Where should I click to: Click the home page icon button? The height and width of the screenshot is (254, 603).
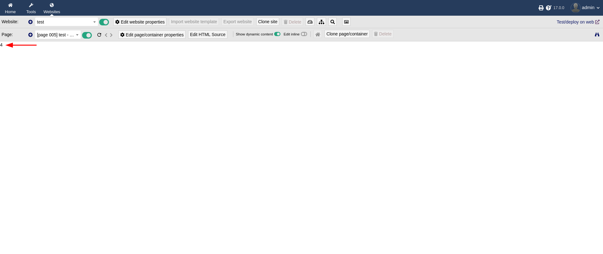[x=318, y=34]
